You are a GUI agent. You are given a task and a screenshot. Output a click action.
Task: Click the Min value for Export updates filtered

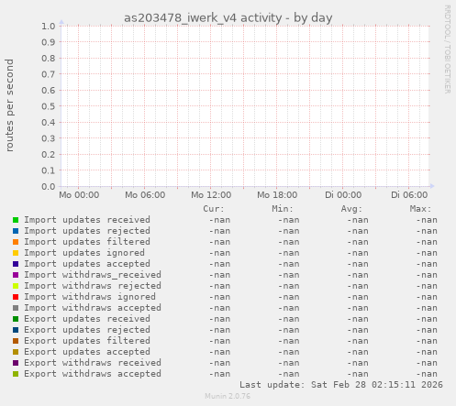tap(289, 341)
